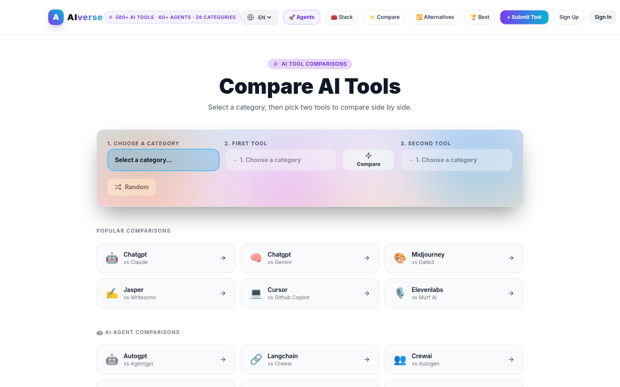Click the palette emoji on Midjourney vs Dalle3
The height and width of the screenshot is (387, 620).
(400, 258)
